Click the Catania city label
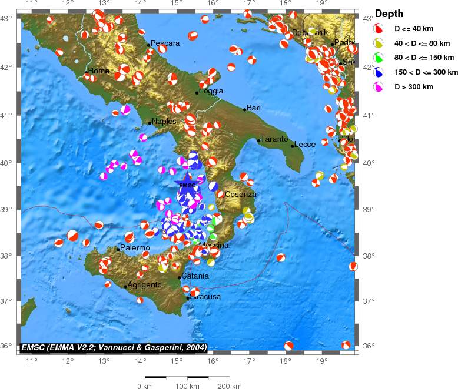Image resolution: width=458 pixels, height=389 pixels. 195,276
